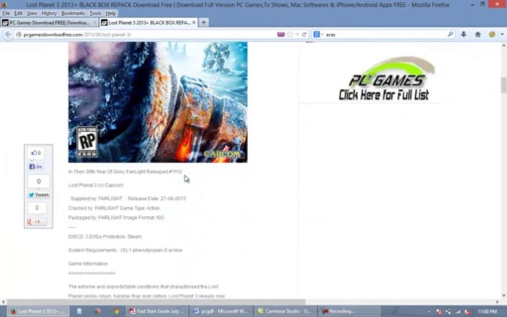Switch to the pcgdf Microsoft Word taskbar window
507x317 pixels.
point(220,311)
